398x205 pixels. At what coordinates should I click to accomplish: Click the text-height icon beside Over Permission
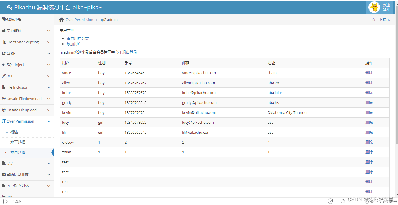click(4, 121)
